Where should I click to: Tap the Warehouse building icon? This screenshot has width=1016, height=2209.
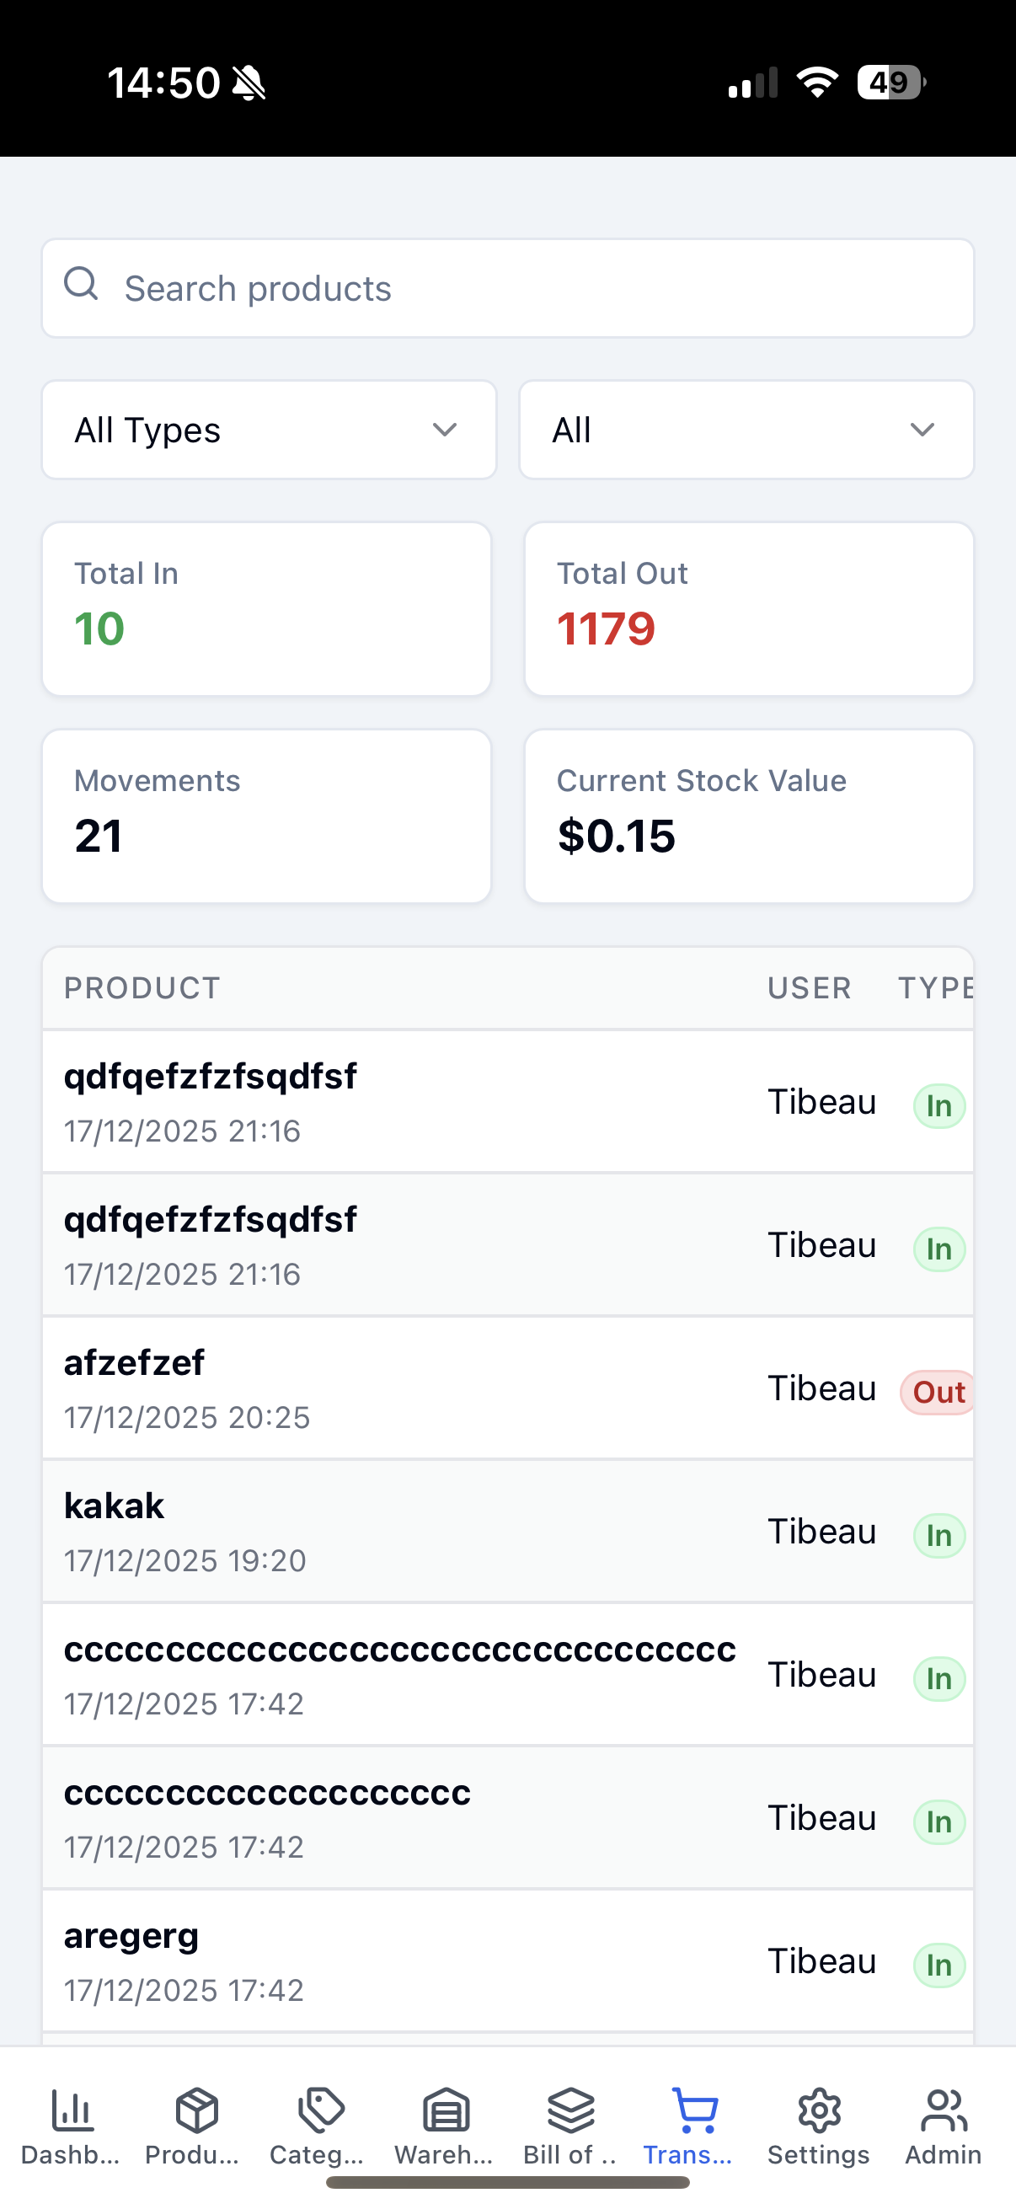[x=446, y=2110]
